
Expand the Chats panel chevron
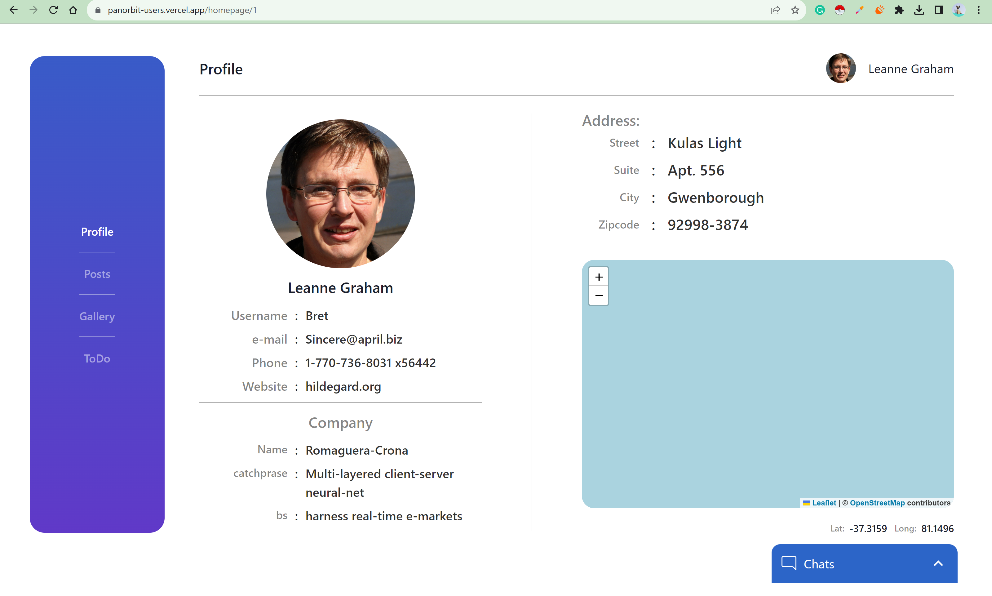[938, 563]
